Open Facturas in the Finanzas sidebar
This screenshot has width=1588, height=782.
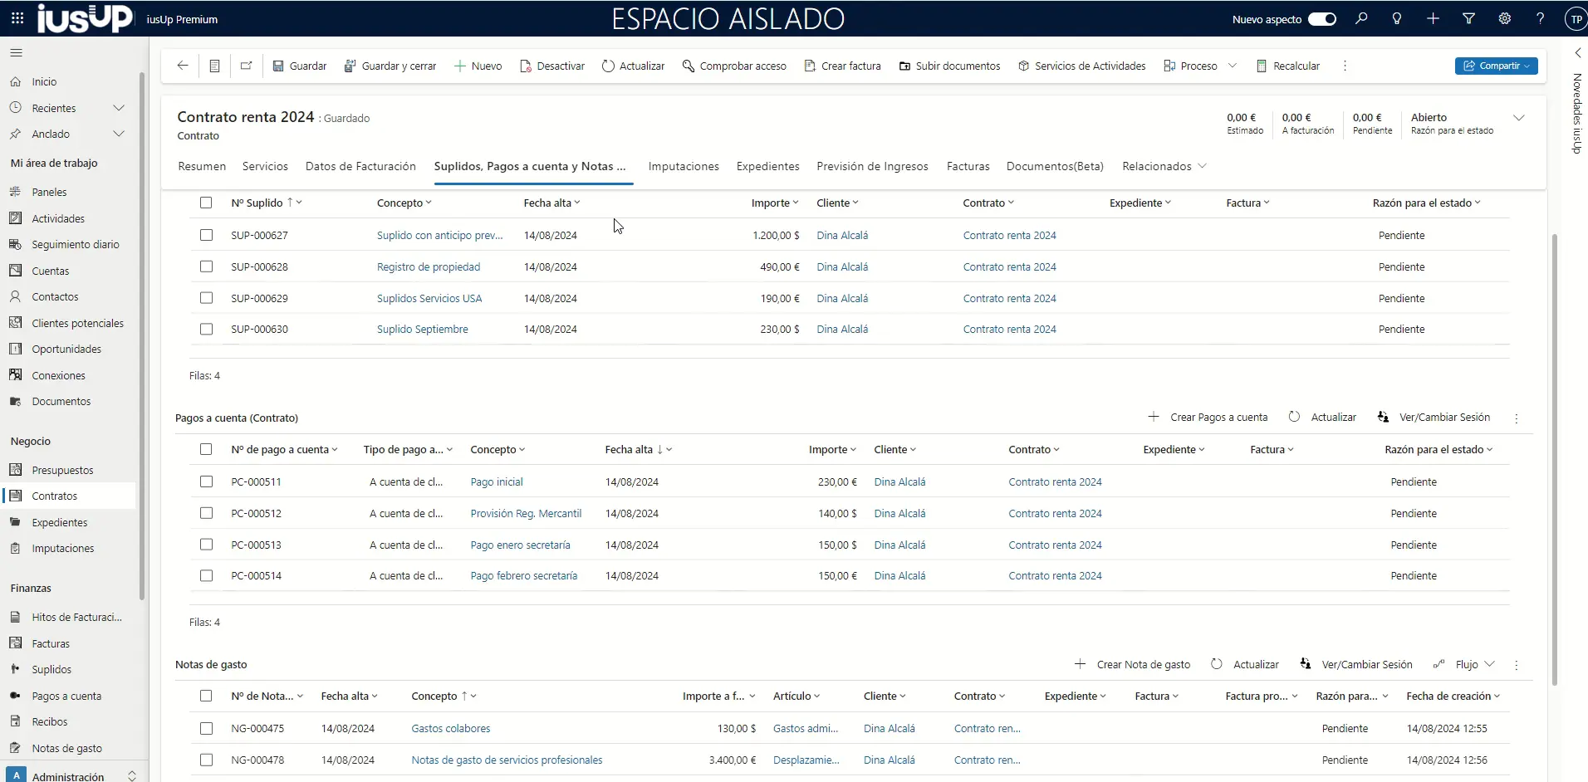tap(51, 643)
